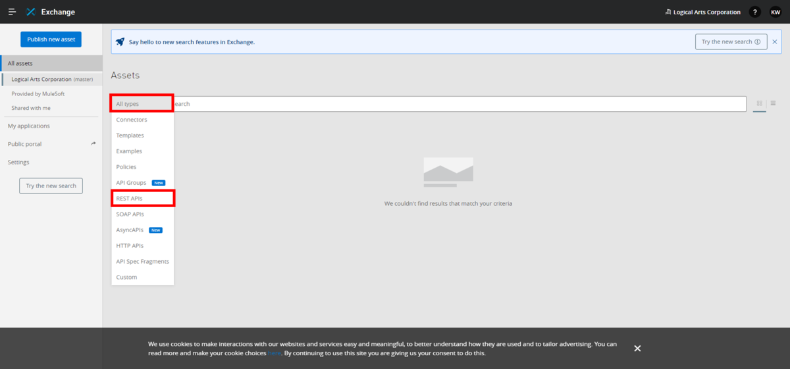Screen dimensions: 790x369
Task: Toggle the All types dropdown
Action: pyautogui.click(x=142, y=104)
